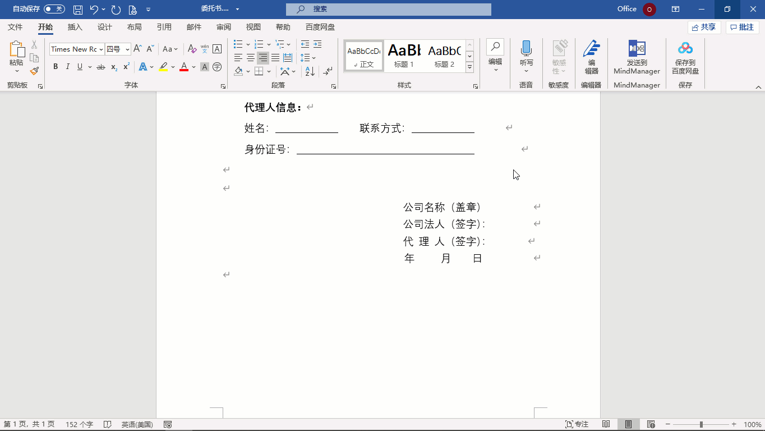765x431 pixels.
Task: Expand the font size dropdown
Action: [x=127, y=49]
